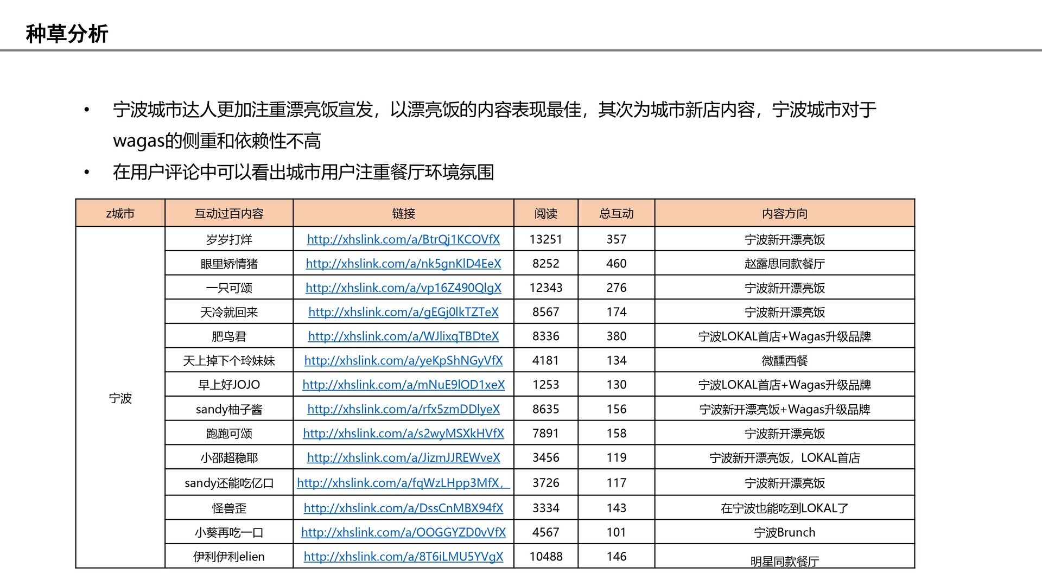Select the line wagas的侧重和依赖性不高
1042x586 pixels.
point(217,141)
